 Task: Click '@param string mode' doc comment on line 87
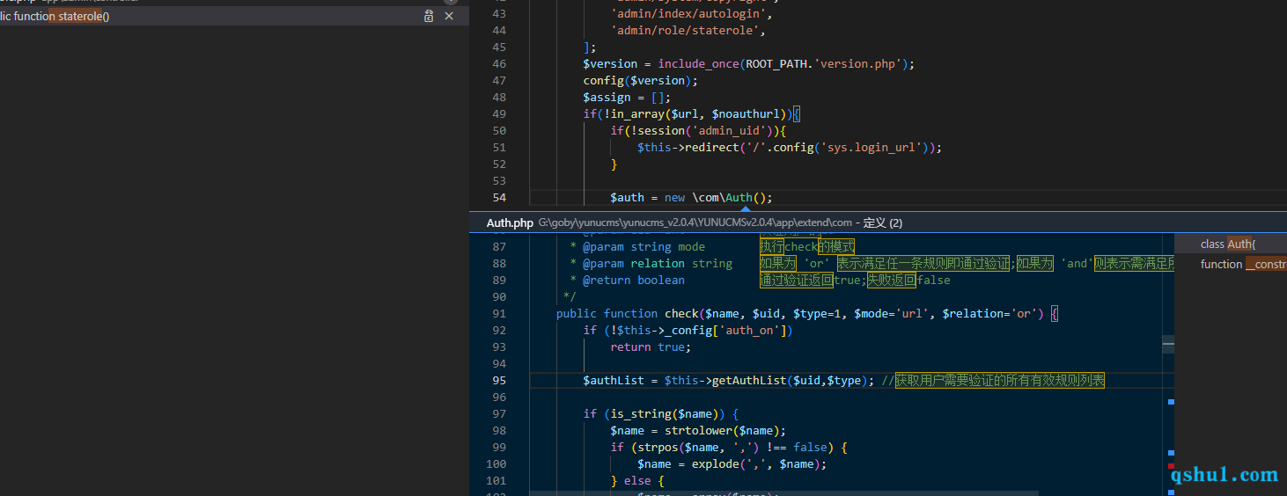pos(644,246)
